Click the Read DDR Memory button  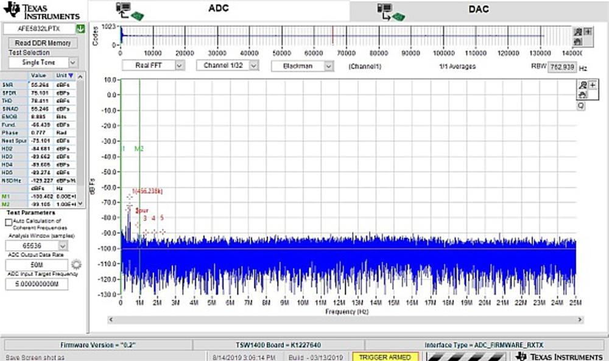pyautogui.click(x=43, y=43)
